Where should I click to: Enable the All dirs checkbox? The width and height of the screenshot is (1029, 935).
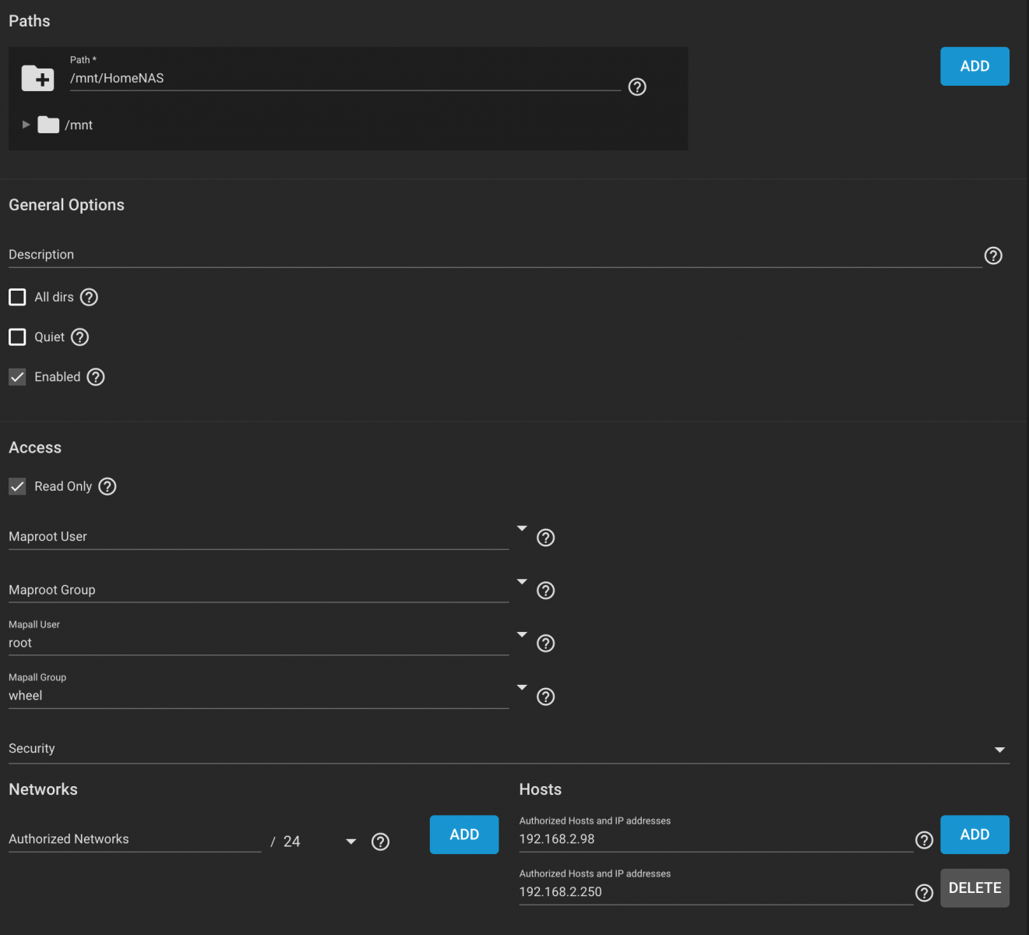pyautogui.click(x=17, y=297)
